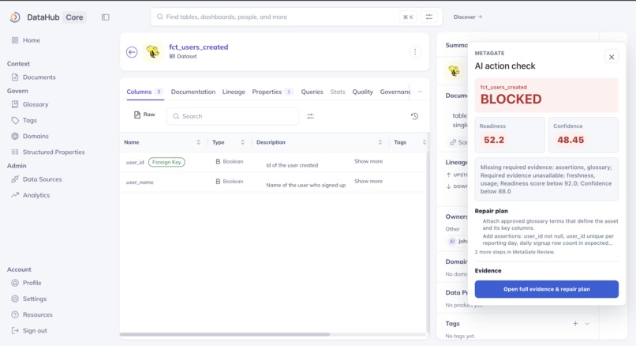Add a tag with the plus icon

575,323
